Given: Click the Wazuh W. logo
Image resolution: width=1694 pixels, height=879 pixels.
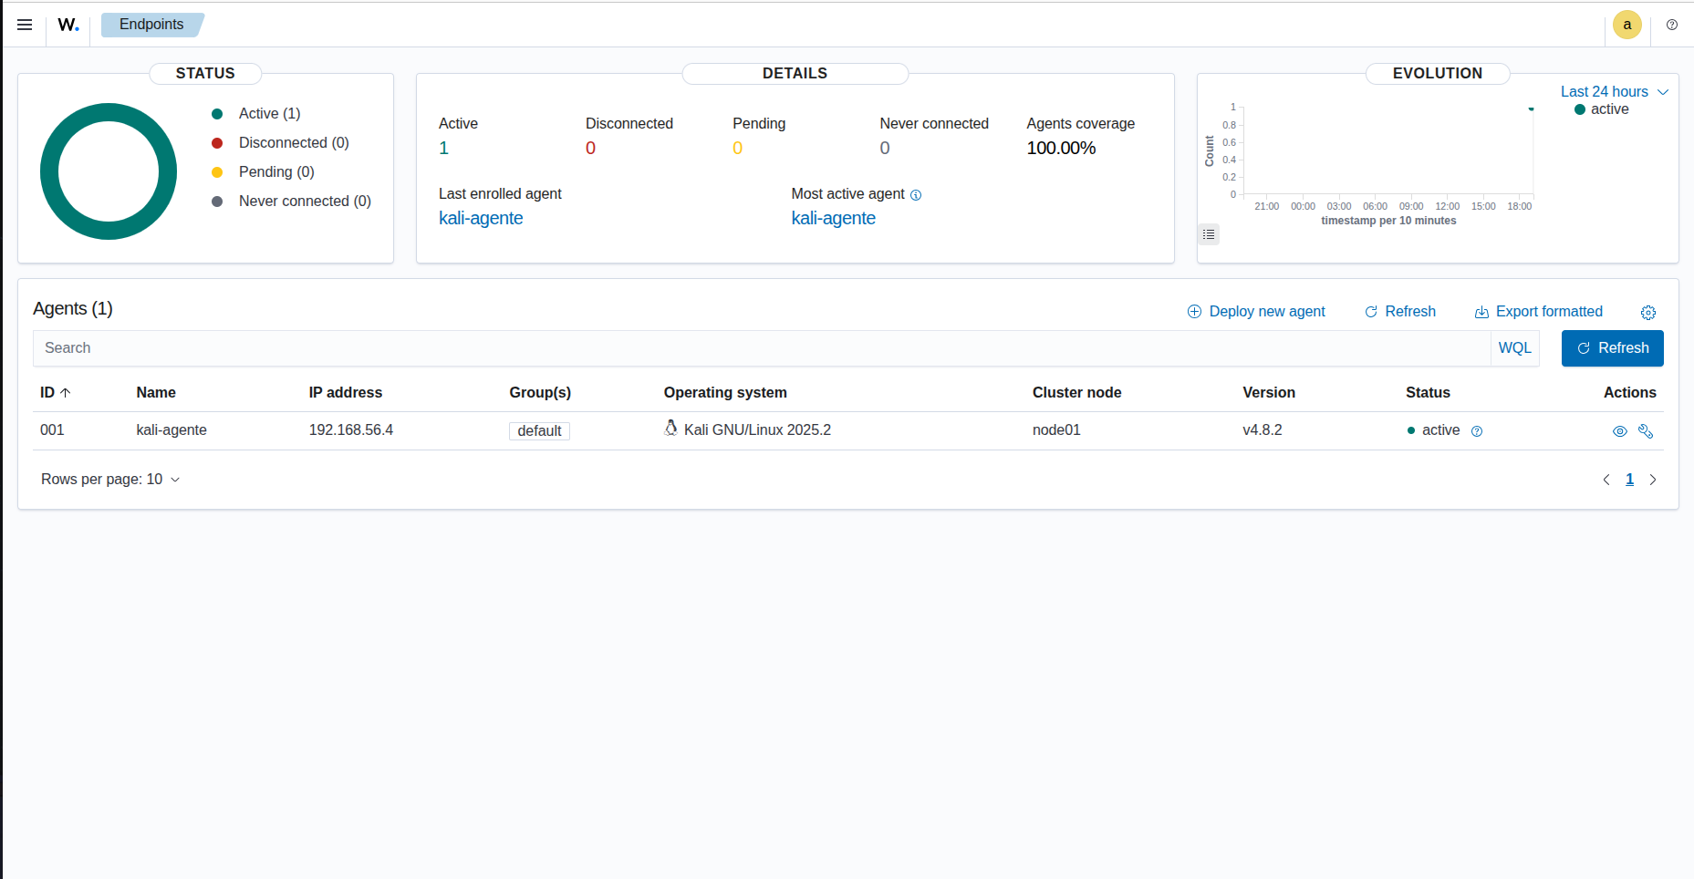Looking at the screenshot, I should click(68, 25).
